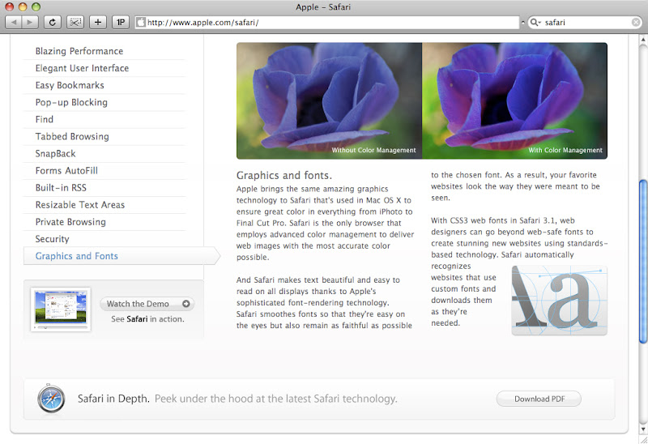Click the page favicon in the address bar
648x444 pixels.
pos(141,23)
